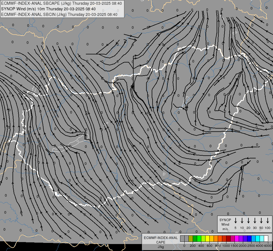Select the yellow-green CAPE color swatch
273x251 pixels.
coord(203,239)
